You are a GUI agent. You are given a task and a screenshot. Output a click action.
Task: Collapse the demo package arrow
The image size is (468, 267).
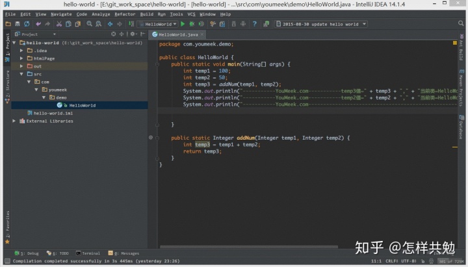pos(44,97)
